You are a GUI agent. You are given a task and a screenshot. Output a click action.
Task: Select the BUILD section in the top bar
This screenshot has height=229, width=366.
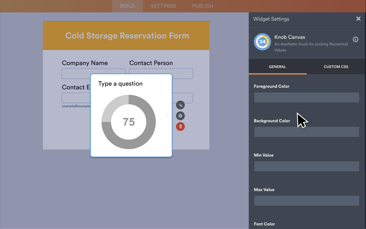click(x=127, y=6)
